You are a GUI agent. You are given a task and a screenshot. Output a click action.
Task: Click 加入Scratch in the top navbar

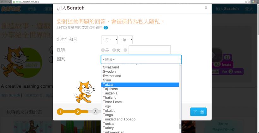click(227, 9)
